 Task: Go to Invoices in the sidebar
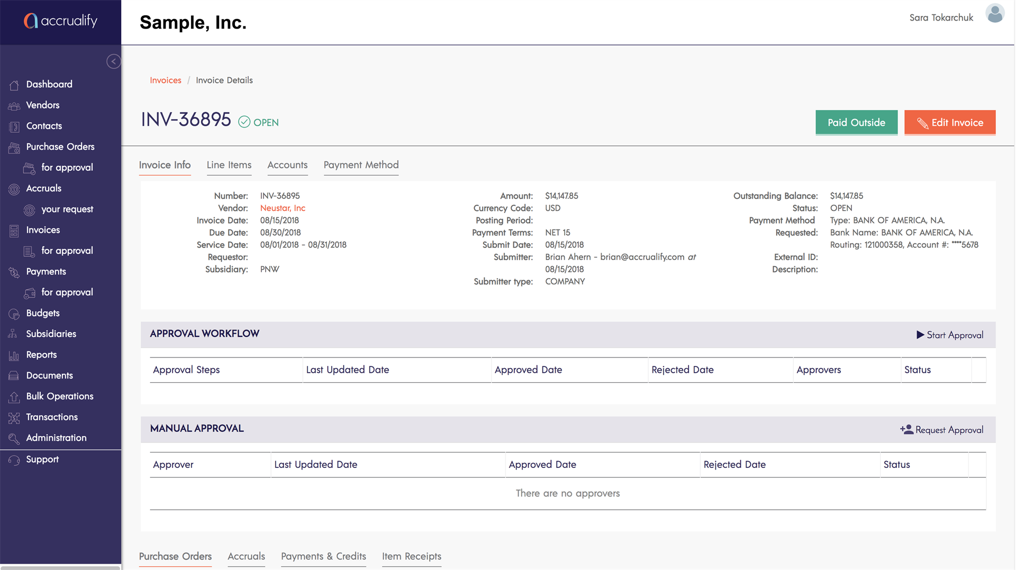coord(43,230)
